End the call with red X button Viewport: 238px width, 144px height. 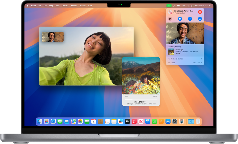coord(200,12)
